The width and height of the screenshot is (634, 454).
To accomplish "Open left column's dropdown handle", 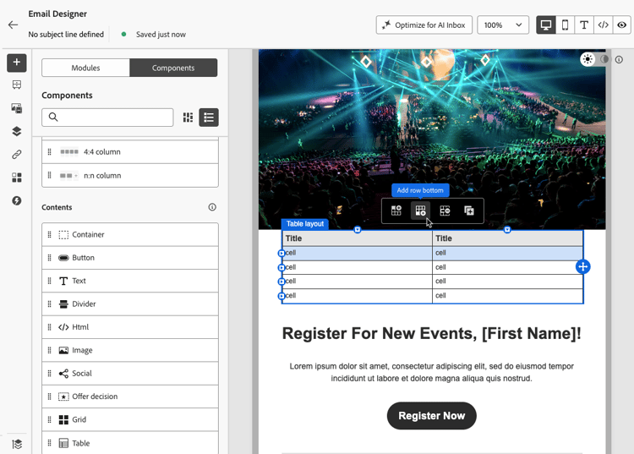I will (x=358, y=230).
